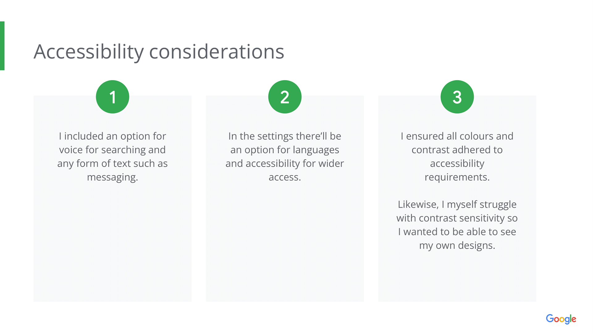
Task: Click the 'Accessibility considerations' title
Action: click(x=159, y=51)
